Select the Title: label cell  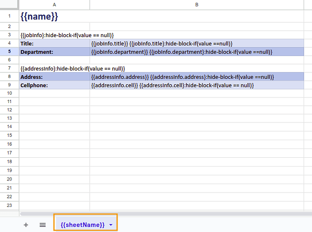click(x=54, y=43)
